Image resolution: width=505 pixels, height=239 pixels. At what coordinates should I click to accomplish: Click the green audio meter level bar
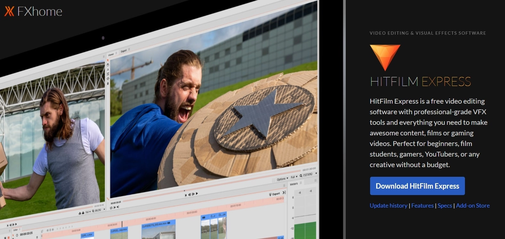(x=305, y=230)
